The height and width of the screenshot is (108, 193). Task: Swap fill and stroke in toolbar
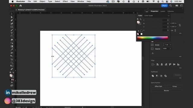click(x=13, y=73)
